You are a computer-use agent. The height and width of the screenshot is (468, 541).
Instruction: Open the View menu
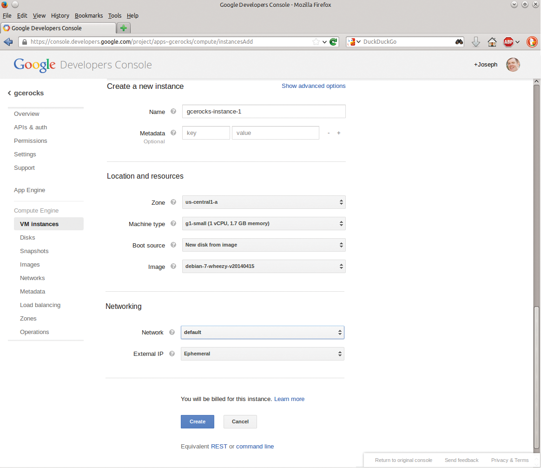coord(39,15)
